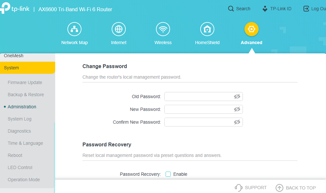Screen dimensions: 326x193
Task: Click the Old Password input field
Action: (203, 96)
